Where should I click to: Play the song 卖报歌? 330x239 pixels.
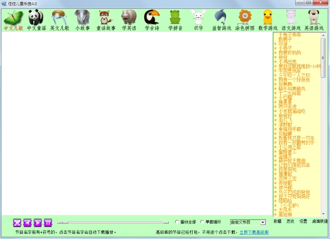tap(285, 183)
